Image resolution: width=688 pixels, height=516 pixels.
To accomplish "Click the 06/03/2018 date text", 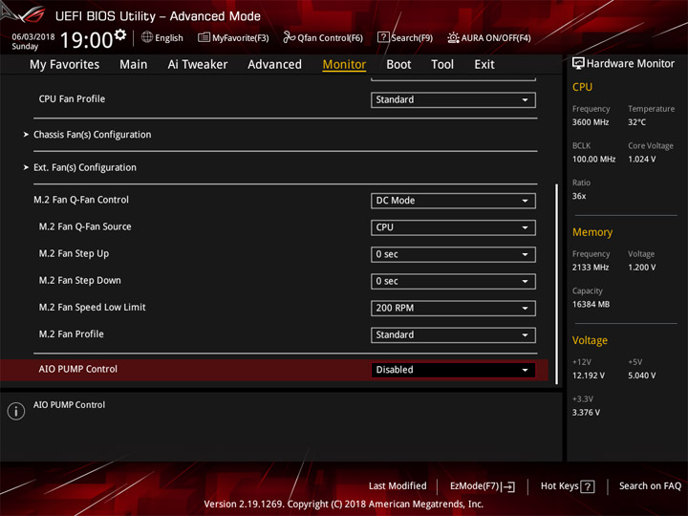I will (33, 36).
